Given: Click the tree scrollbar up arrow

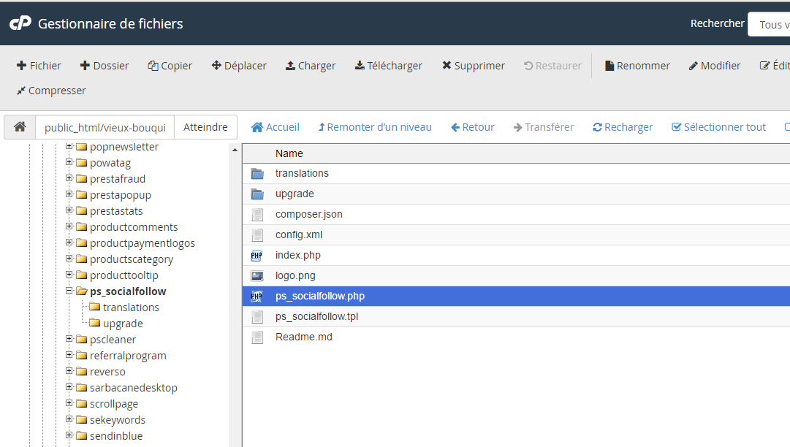Looking at the screenshot, I should coord(235,150).
